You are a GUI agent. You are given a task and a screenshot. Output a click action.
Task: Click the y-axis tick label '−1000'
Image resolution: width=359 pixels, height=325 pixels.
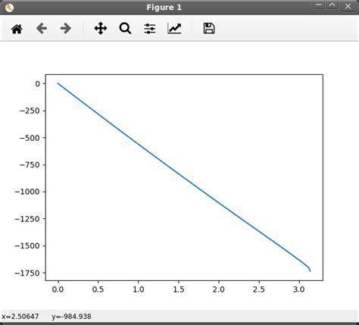pyautogui.click(x=27, y=192)
